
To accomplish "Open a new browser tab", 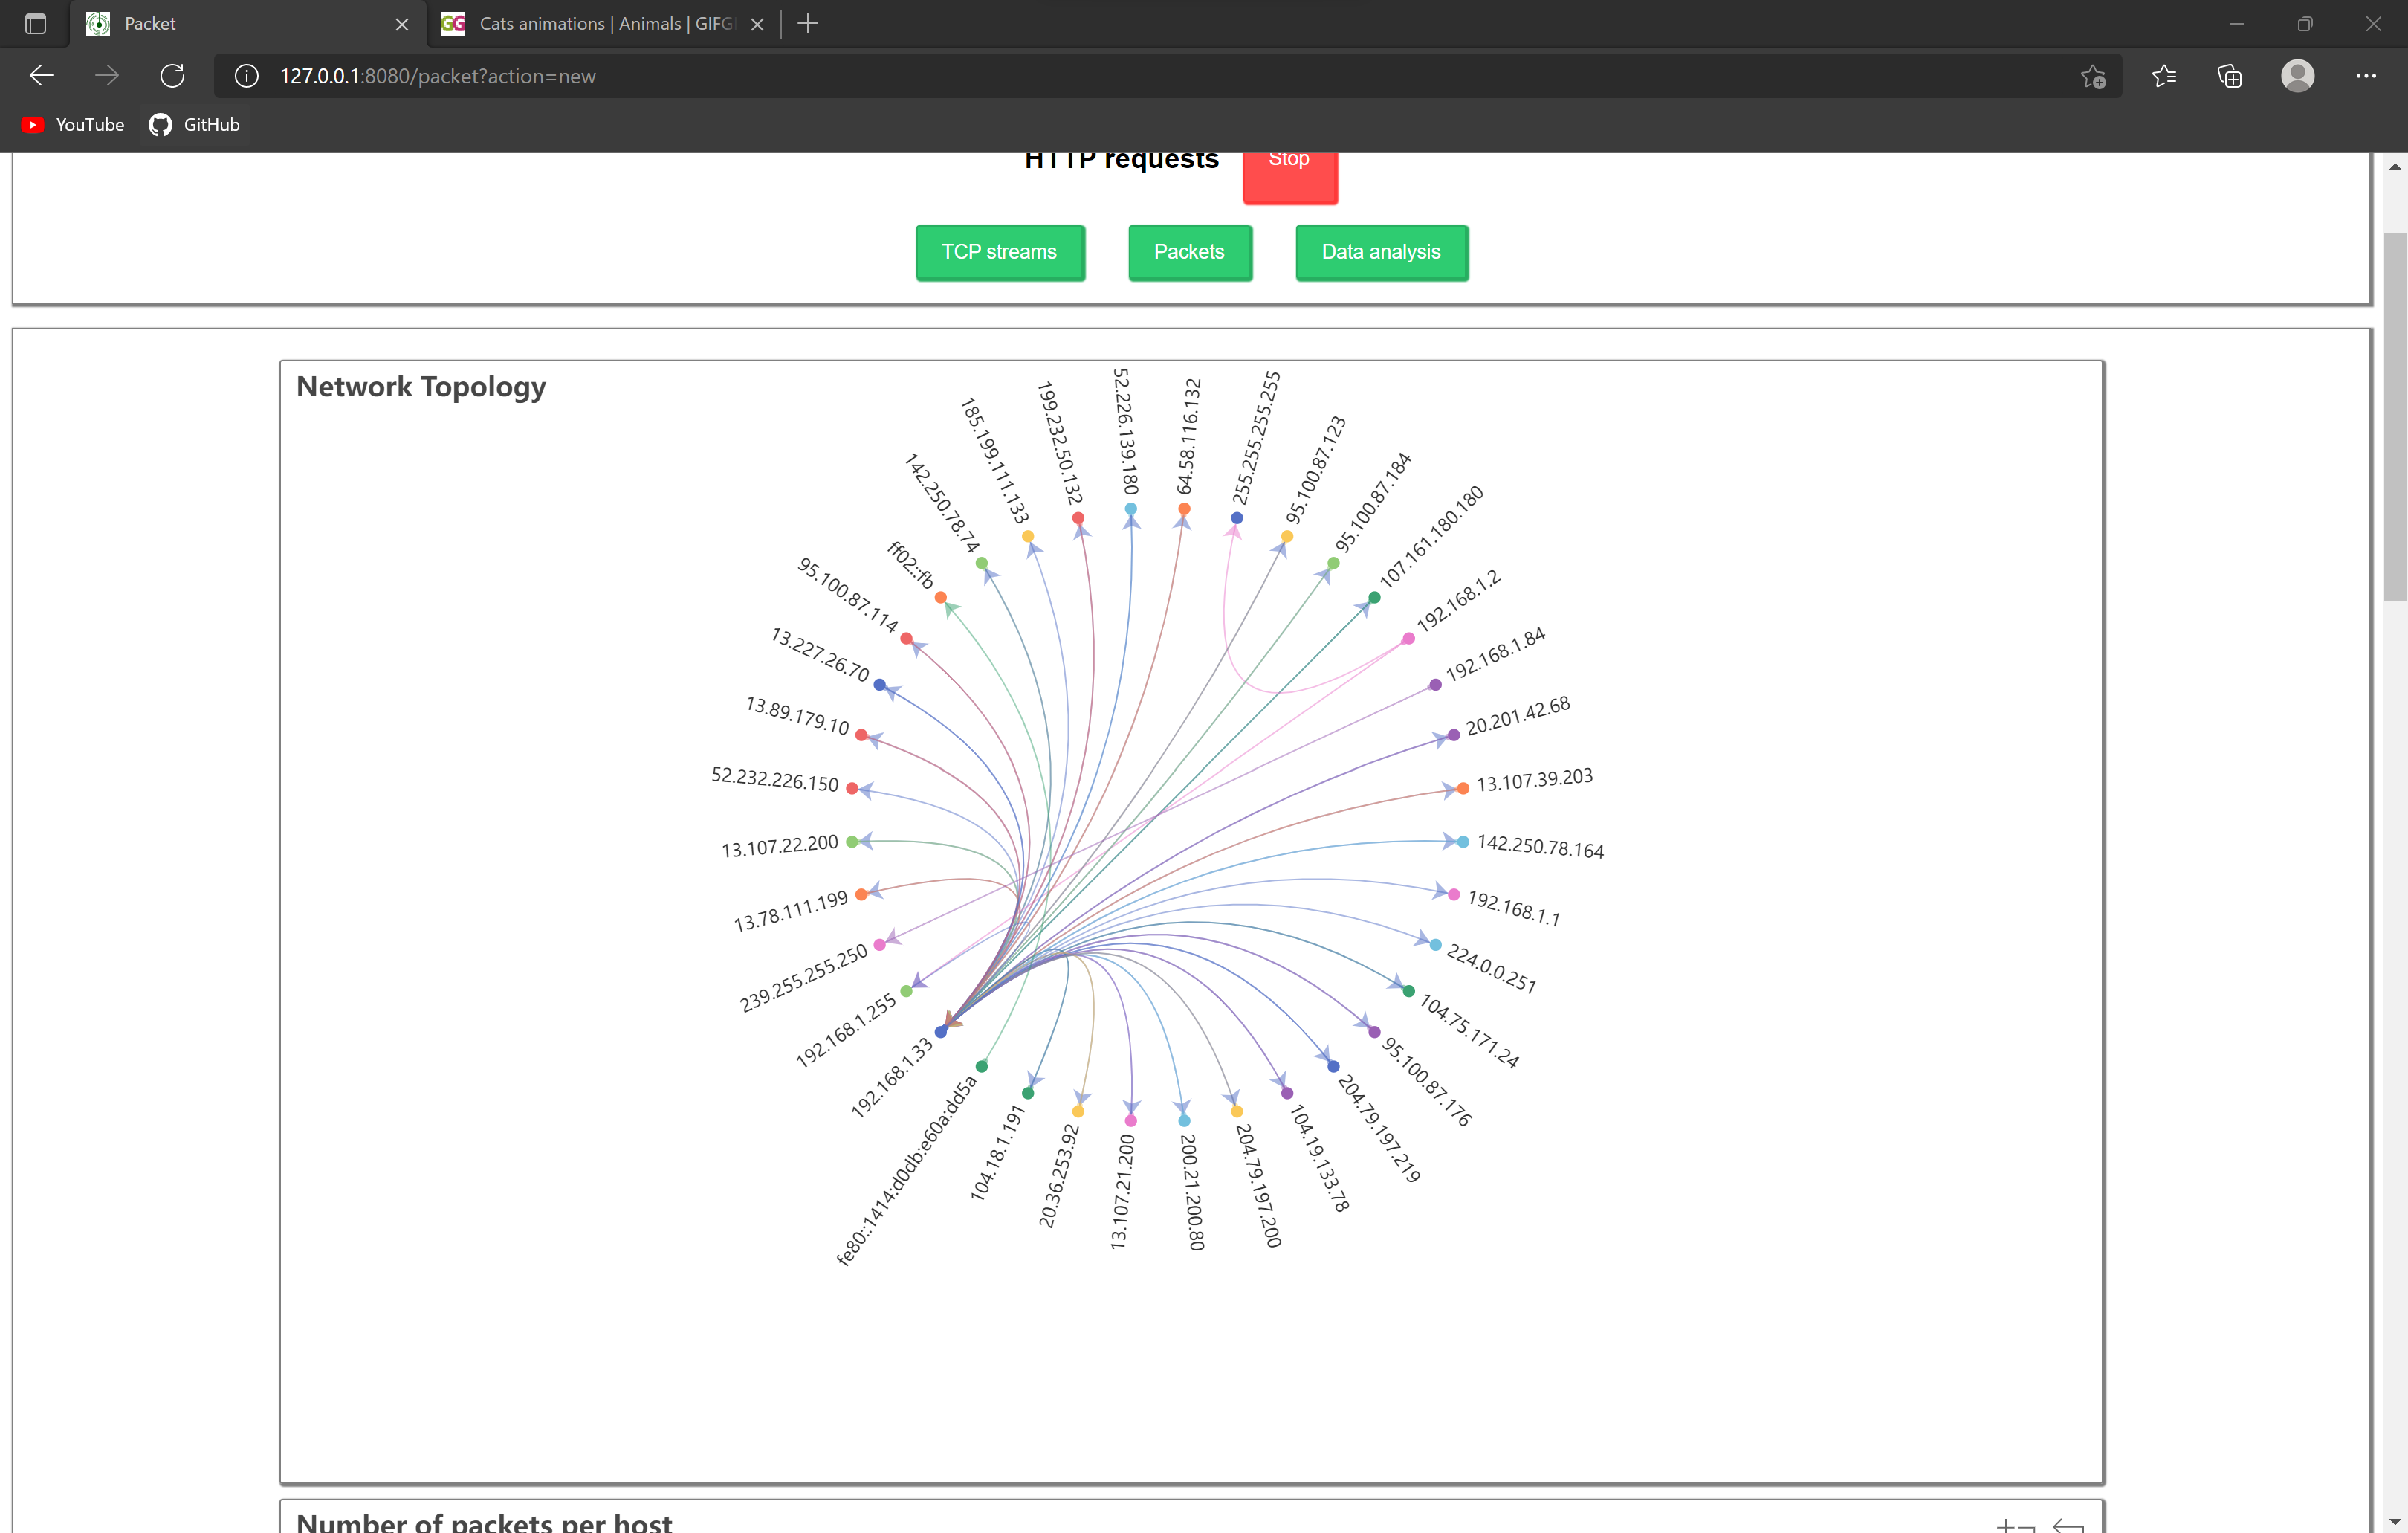I will 808,23.
